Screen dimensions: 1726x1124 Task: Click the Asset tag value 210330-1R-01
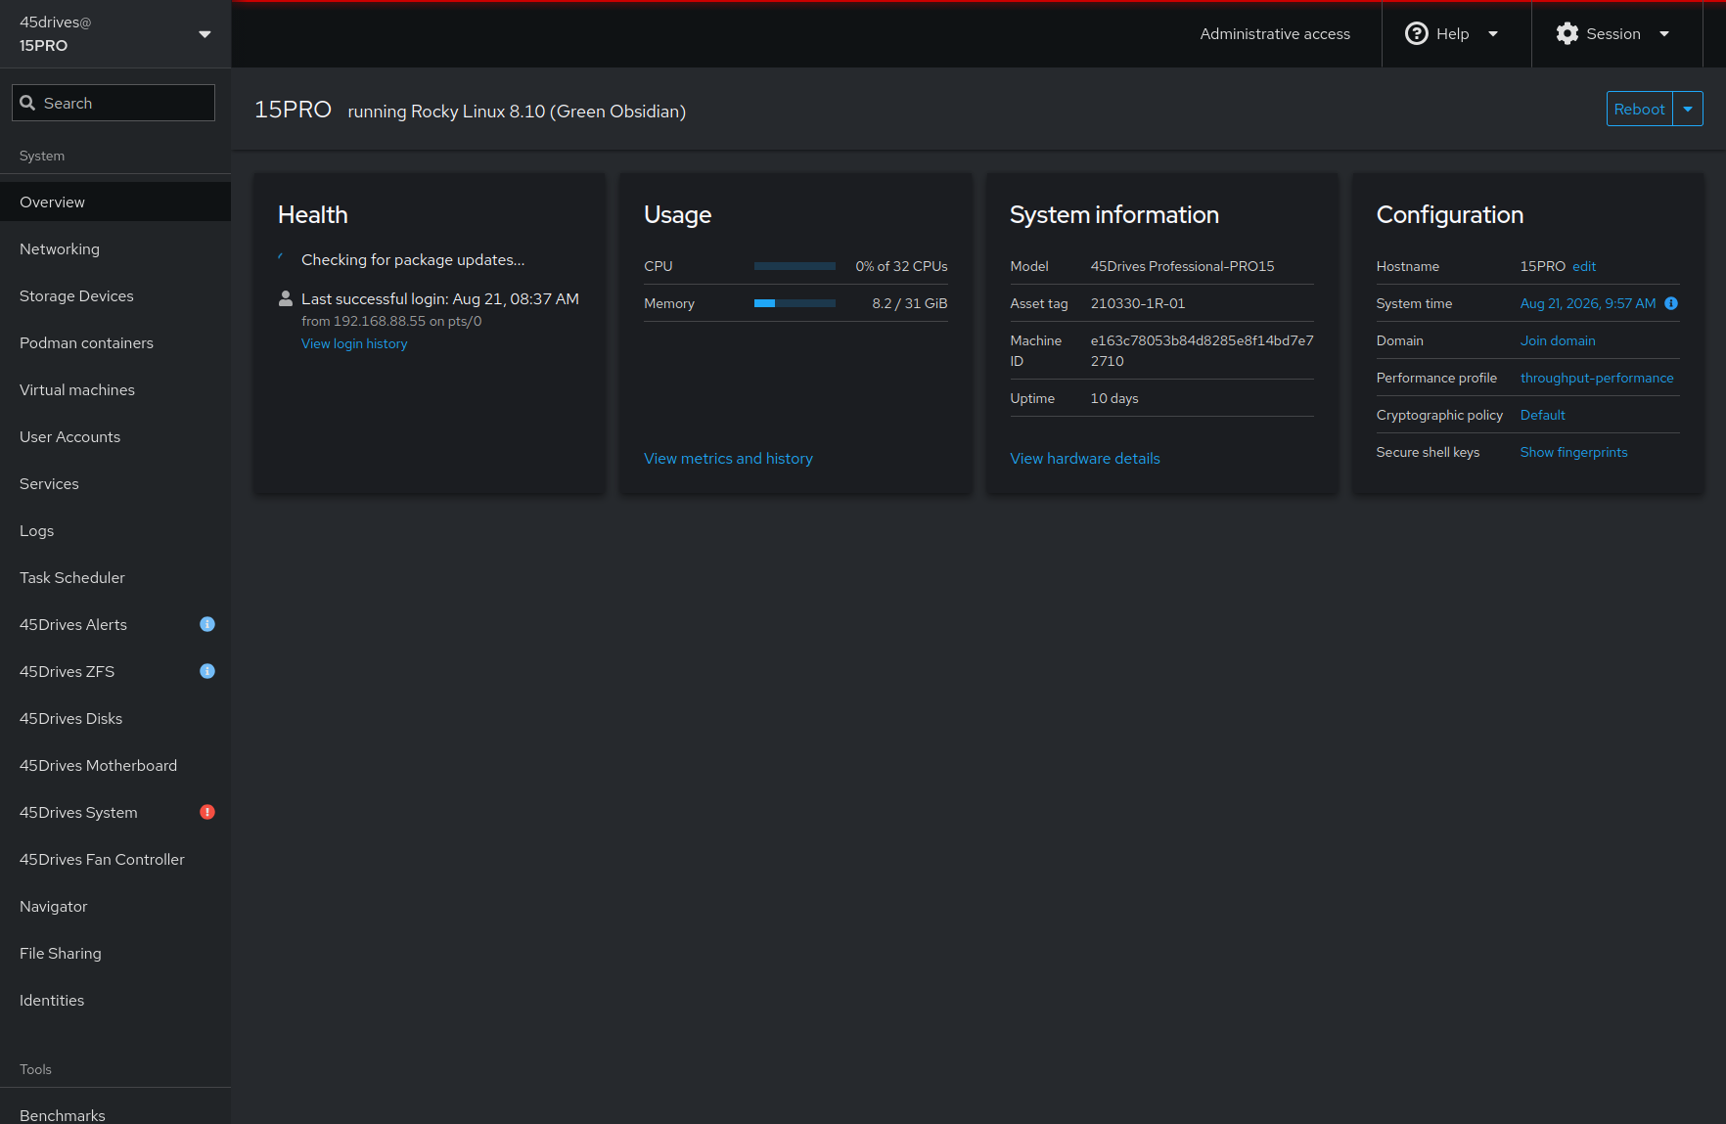coord(1137,303)
